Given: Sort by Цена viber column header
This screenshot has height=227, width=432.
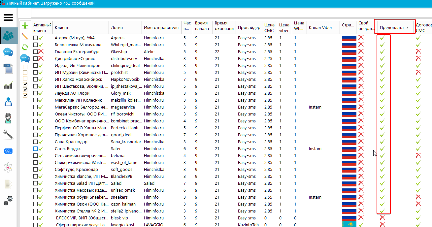Looking at the screenshot, I should pos(284,27).
